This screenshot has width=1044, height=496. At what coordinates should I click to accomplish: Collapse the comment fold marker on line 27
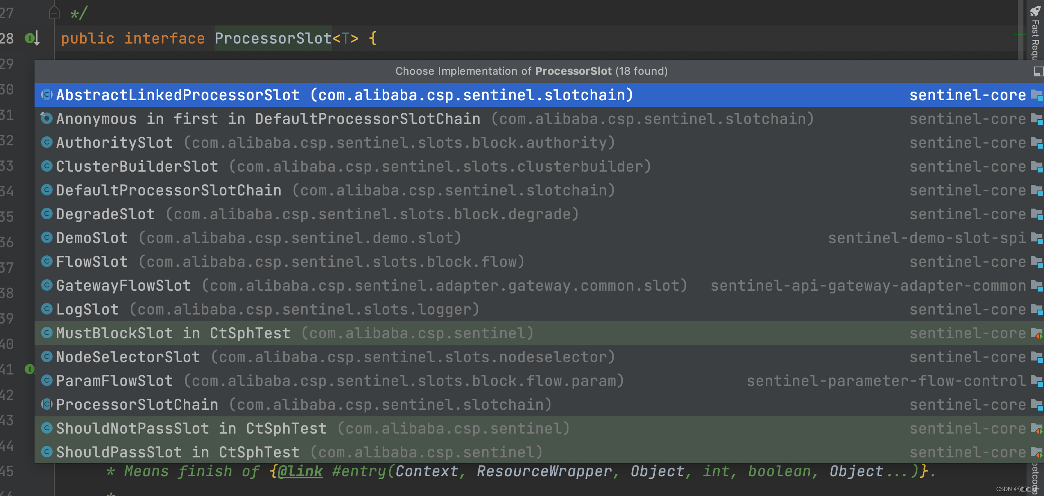click(54, 13)
